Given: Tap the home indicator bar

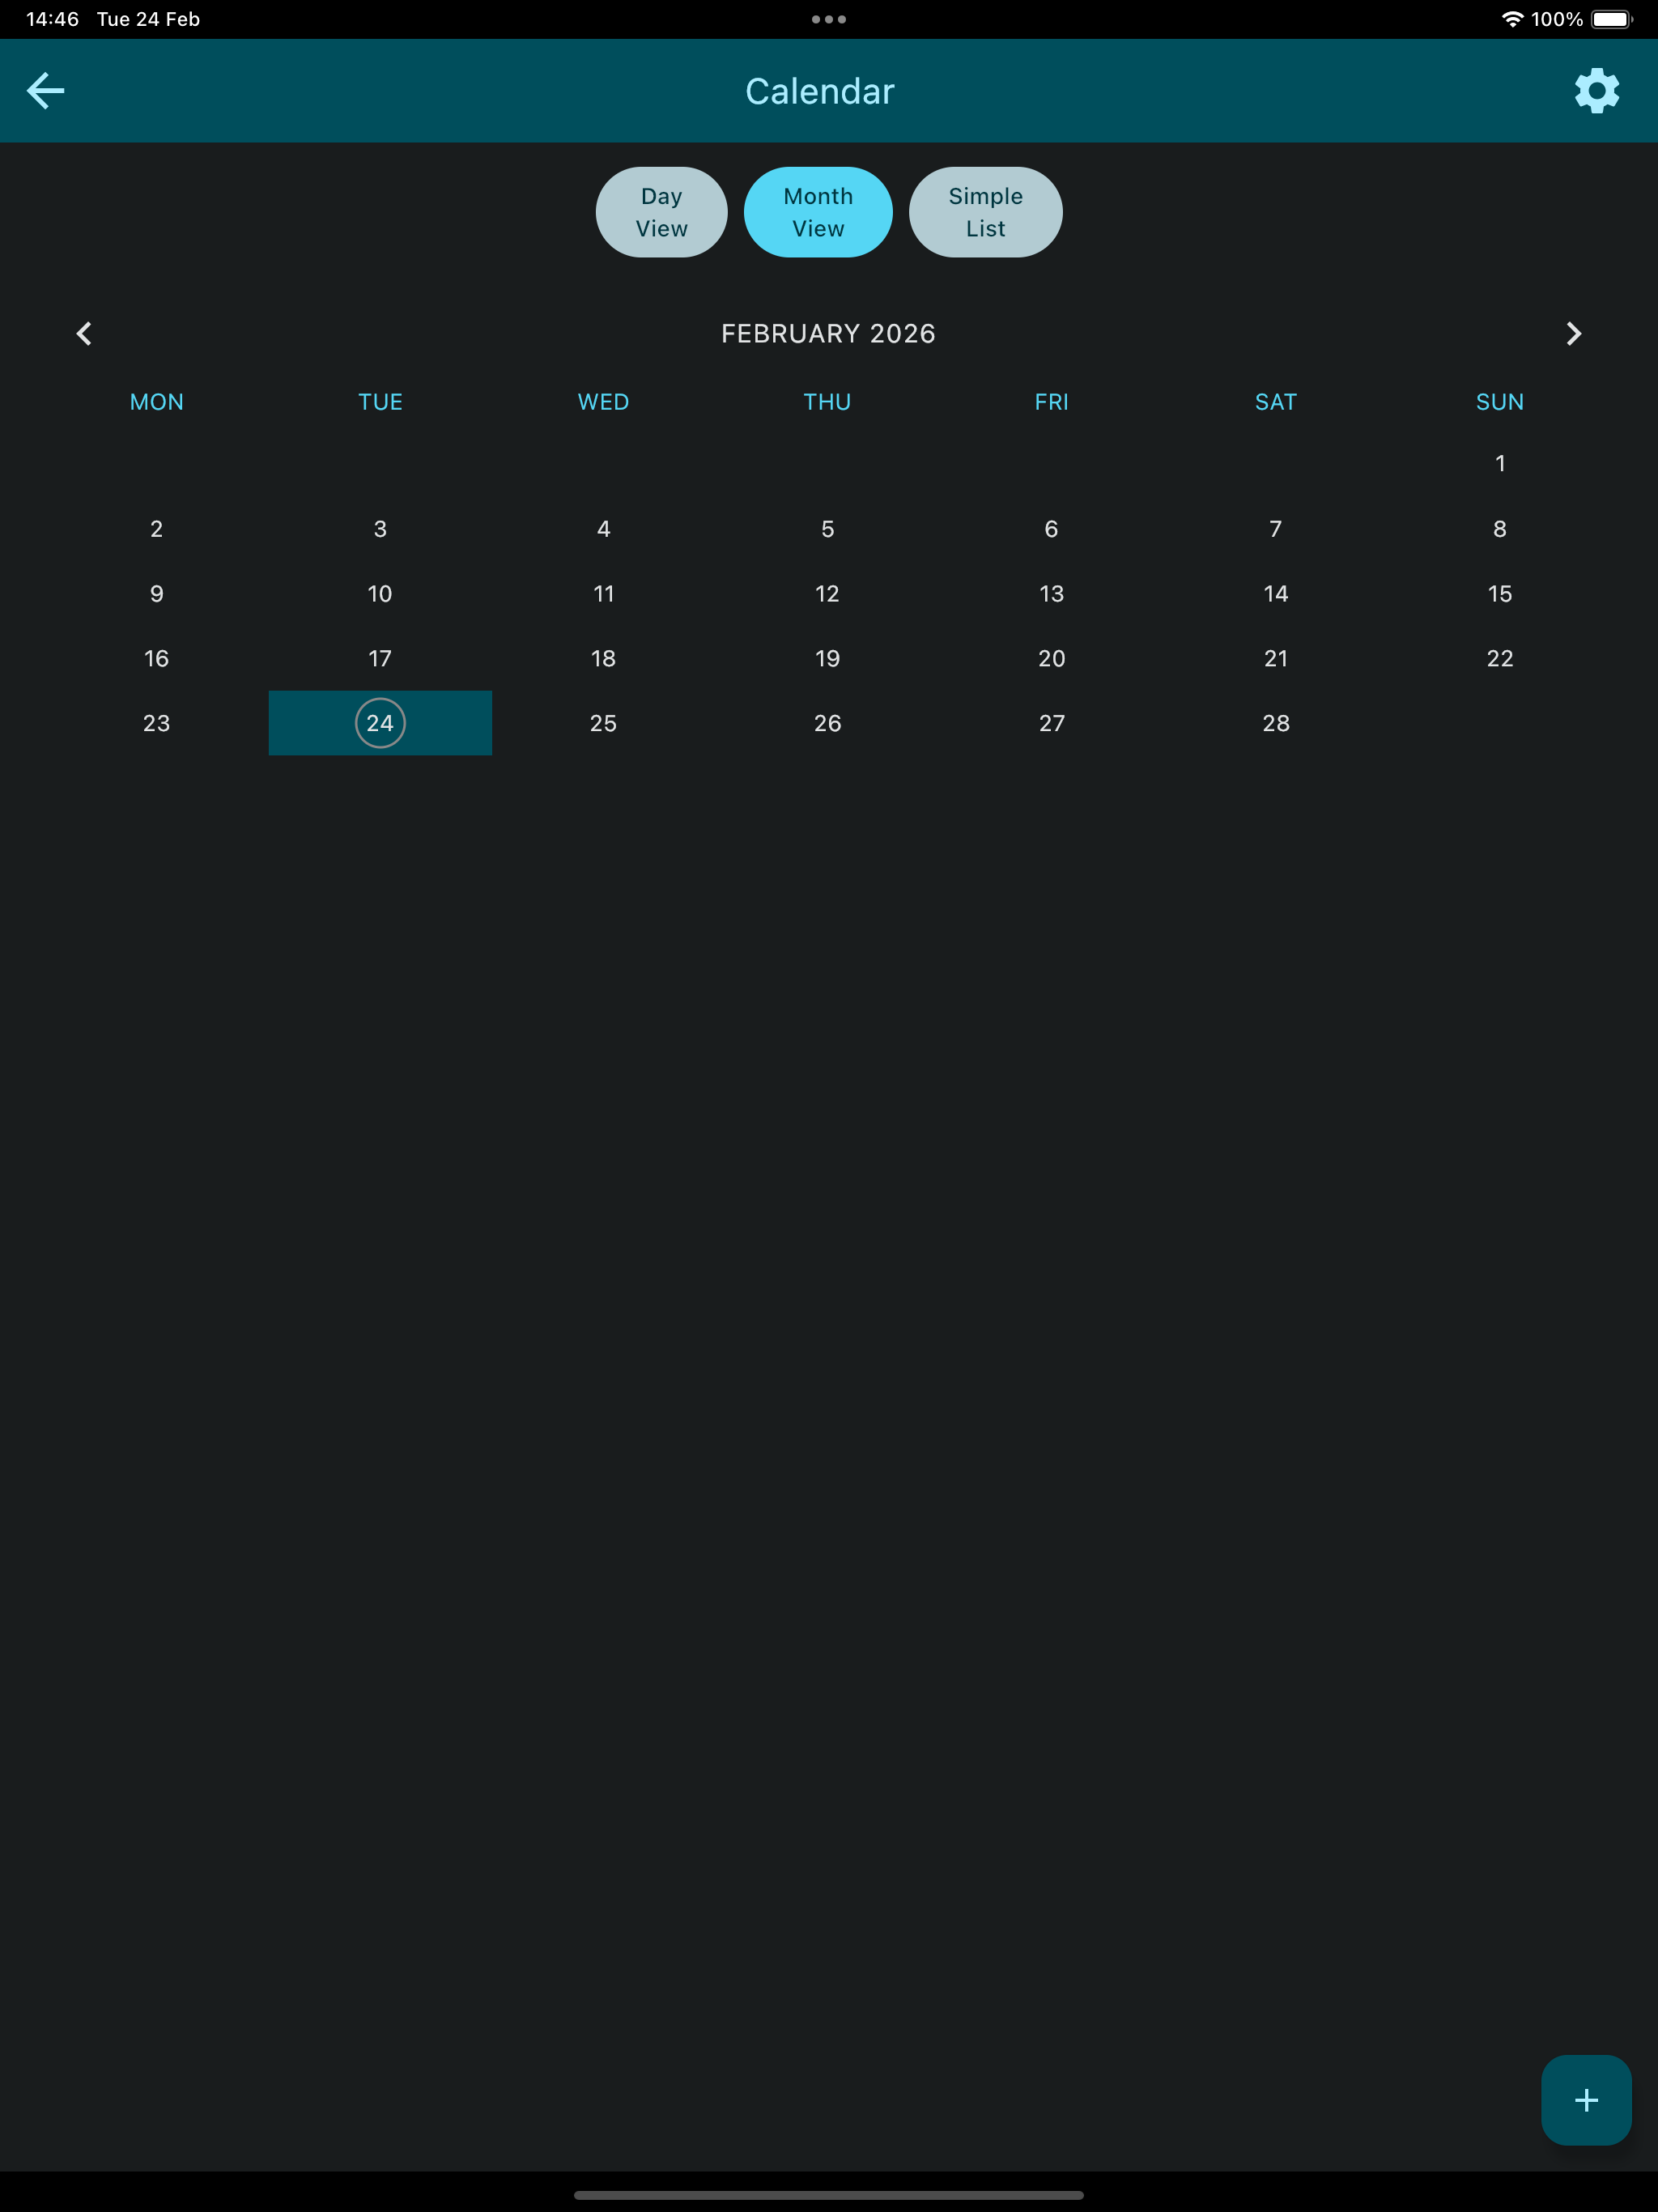Looking at the screenshot, I should (829, 2195).
